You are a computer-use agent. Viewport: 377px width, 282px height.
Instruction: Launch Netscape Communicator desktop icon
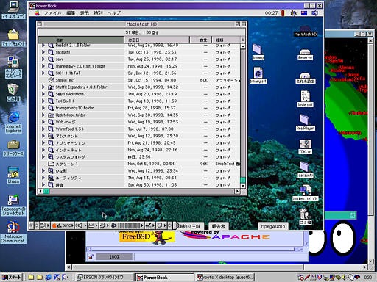click(13, 232)
